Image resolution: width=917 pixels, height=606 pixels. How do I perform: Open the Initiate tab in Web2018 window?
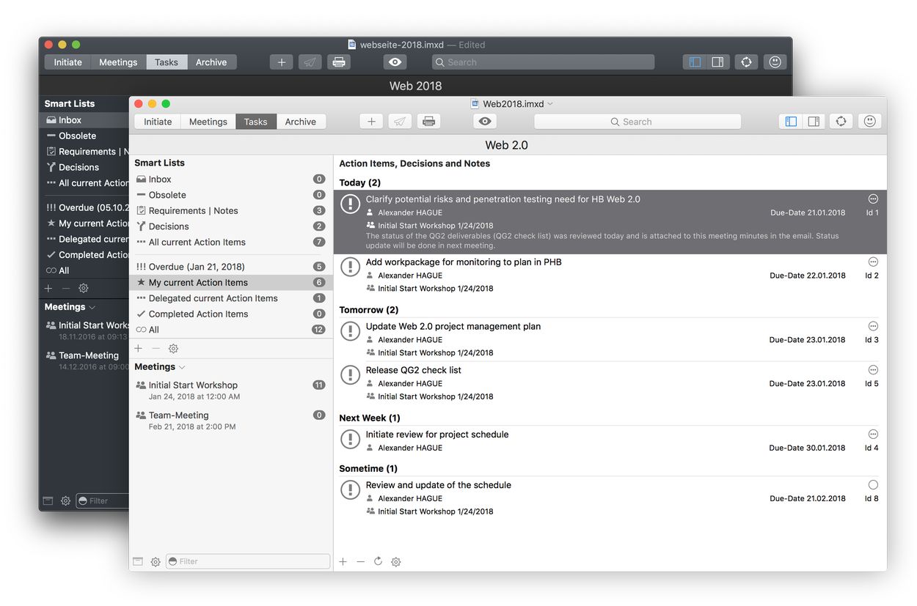(158, 122)
